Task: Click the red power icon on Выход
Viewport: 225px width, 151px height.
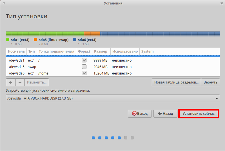Action: [x=134, y=113]
